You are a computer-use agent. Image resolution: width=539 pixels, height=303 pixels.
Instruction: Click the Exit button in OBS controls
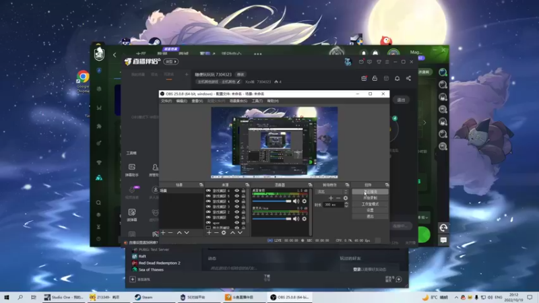[x=370, y=216]
